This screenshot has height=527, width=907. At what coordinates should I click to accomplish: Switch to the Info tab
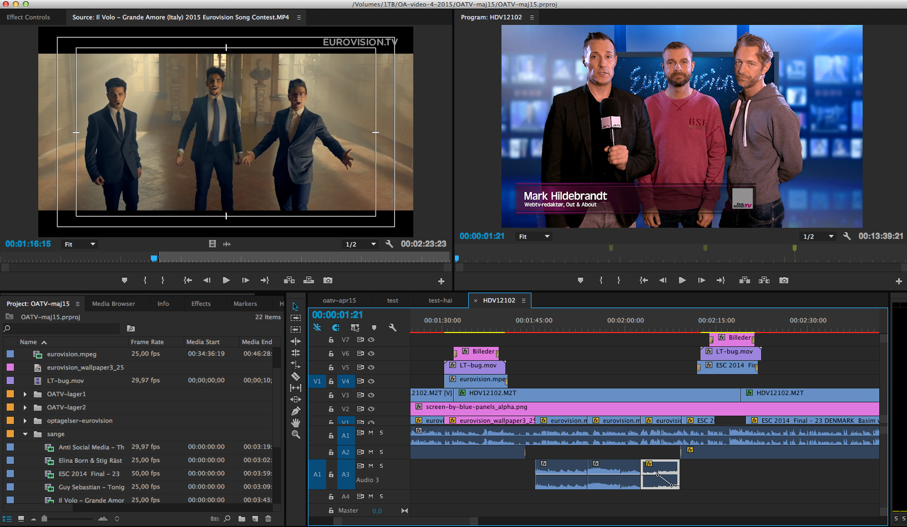[163, 304]
